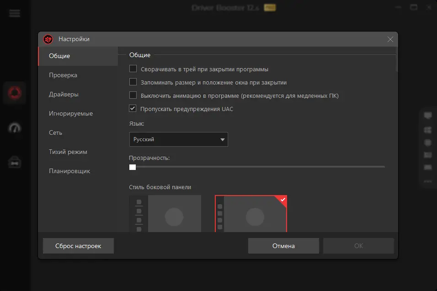Click the OK button
Screen dimensions: 437x291
point(358,246)
